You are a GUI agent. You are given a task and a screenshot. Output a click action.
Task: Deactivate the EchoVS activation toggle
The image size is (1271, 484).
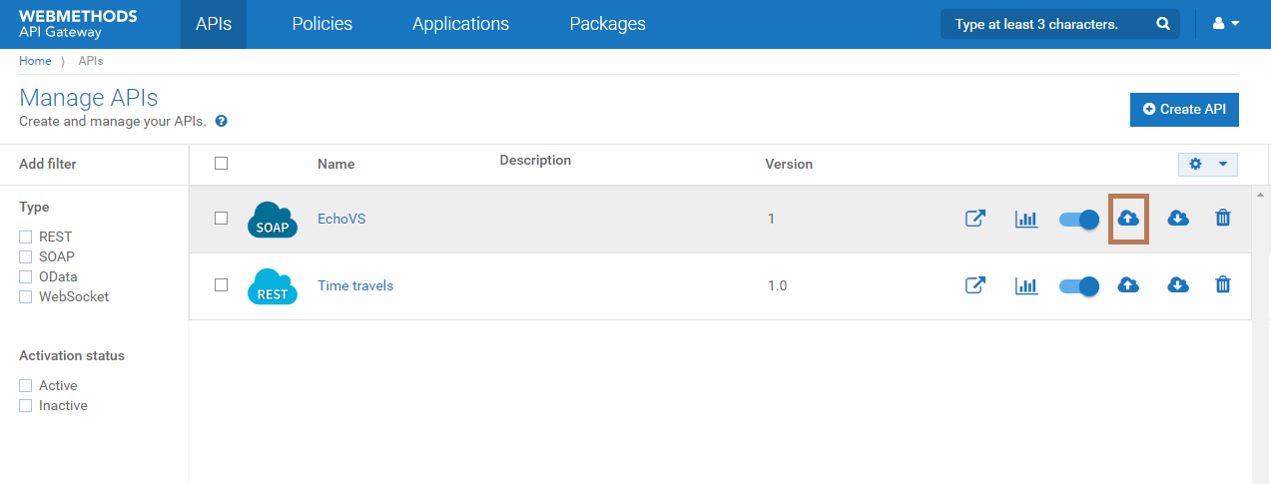pyautogui.click(x=1078, y=219)
